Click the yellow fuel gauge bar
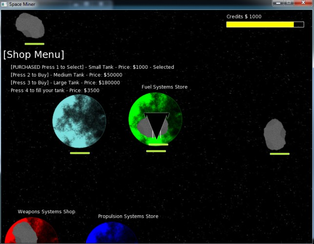The image size is (314, 244). point(265,24)
